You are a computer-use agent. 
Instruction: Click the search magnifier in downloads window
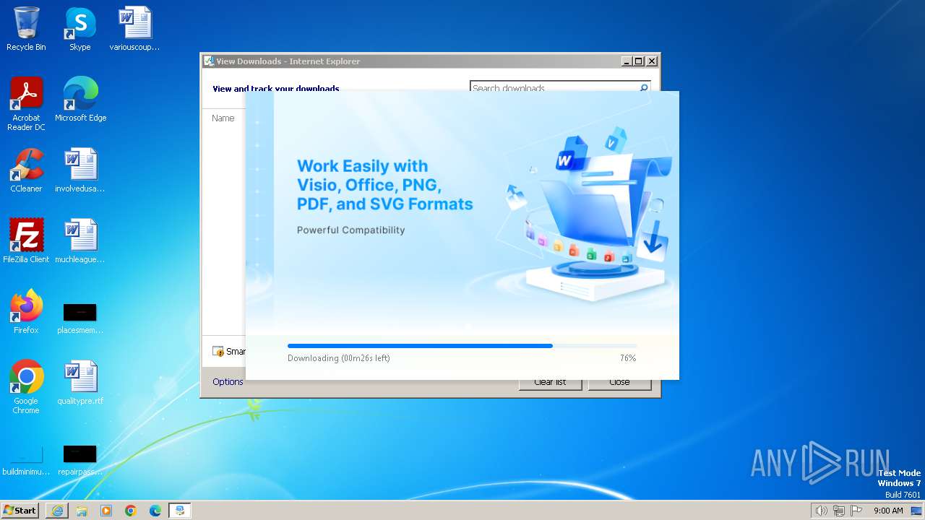click(x=644, y=87)
